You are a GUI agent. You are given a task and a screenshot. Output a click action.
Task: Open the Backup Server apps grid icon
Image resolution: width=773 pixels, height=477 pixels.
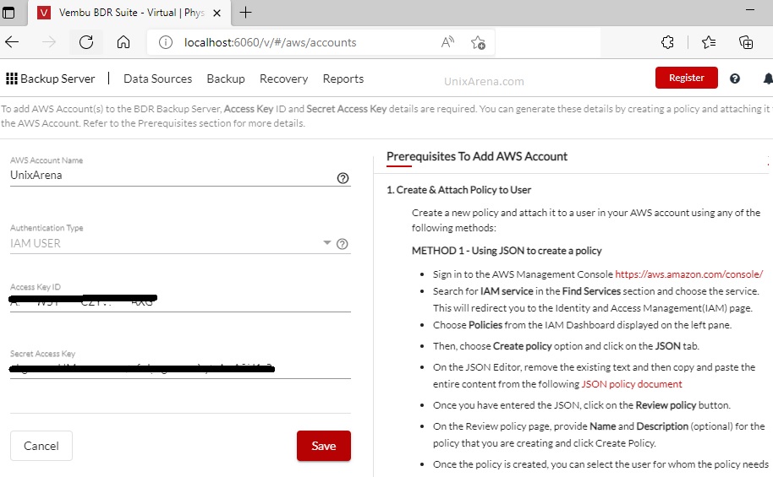pos(11,79)
